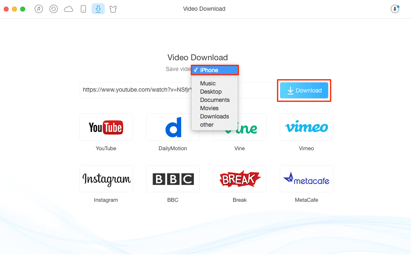Choose Documents from the save location list
The width and height of the screenshot is (411, 255).
tap(215, 100)
